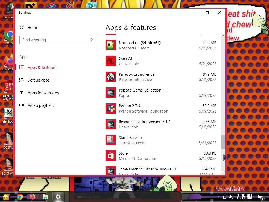Click the Popcap Game Collection icon

pyautogui.click(x=111, y=93)
